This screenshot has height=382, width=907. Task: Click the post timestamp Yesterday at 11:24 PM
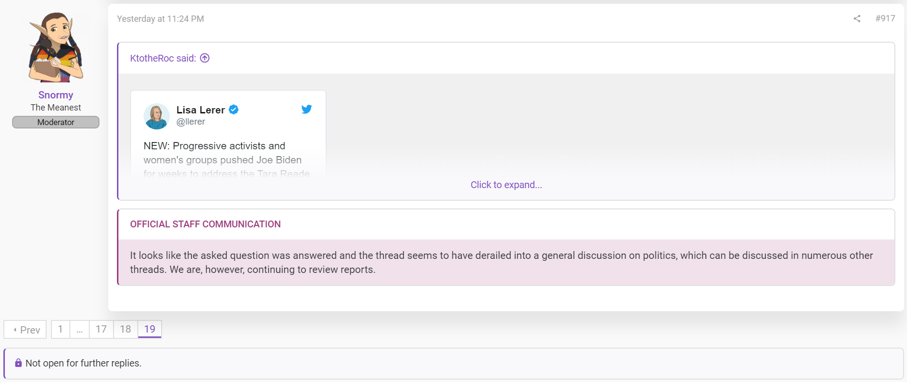[160, 19]
